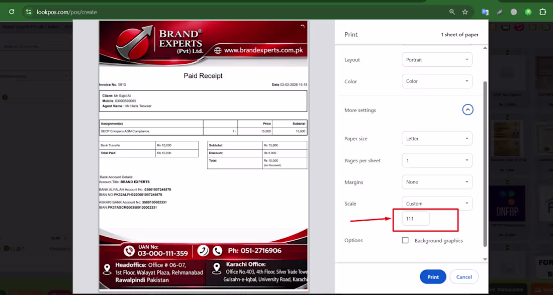This screenshot has width=553, height=295.
Task: Click SECP Company AGM Compliance row
Action: point(203,131)
